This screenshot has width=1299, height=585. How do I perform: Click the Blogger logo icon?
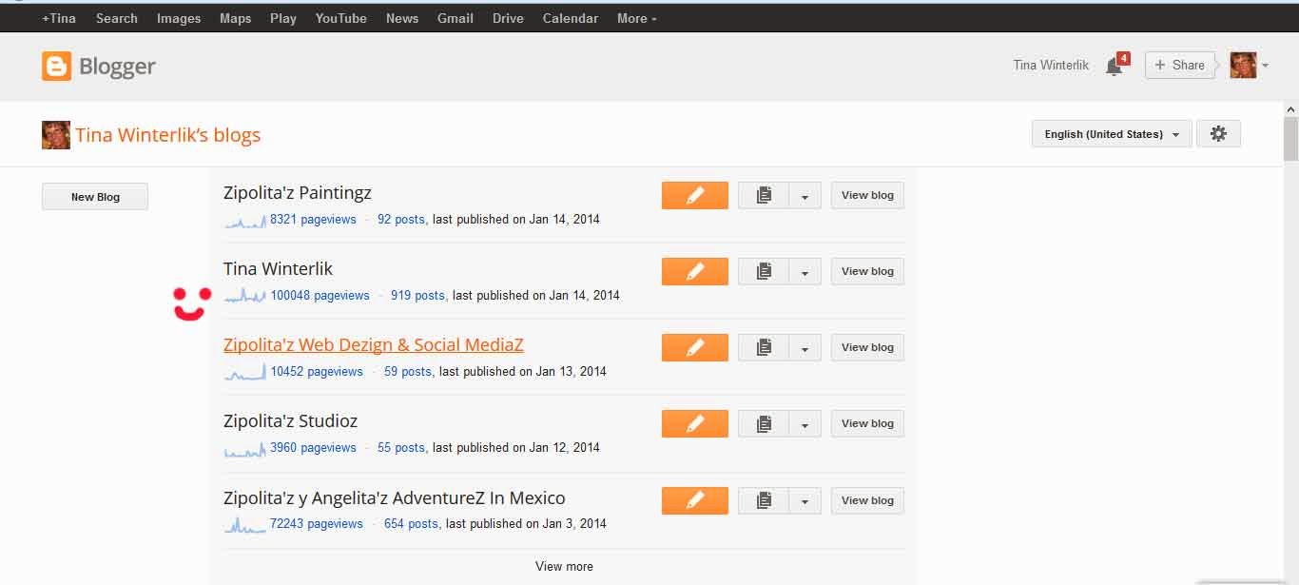tap(57, 66)
